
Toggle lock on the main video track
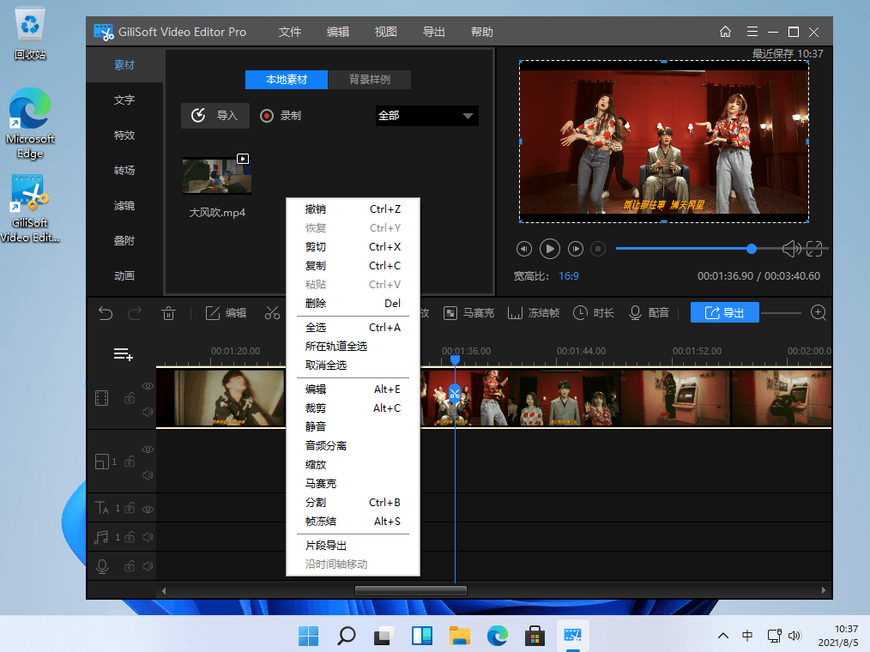pos(130,397)
